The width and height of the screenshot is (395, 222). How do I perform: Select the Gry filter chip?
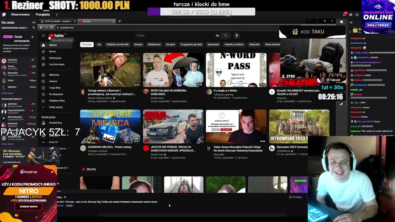(99, 44)
